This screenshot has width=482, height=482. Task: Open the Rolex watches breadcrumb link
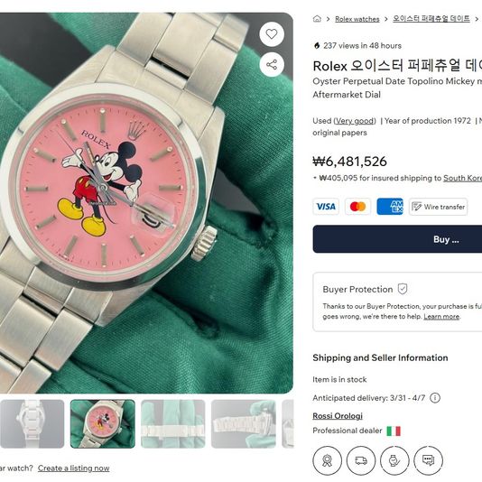click(x=357, y=19)
